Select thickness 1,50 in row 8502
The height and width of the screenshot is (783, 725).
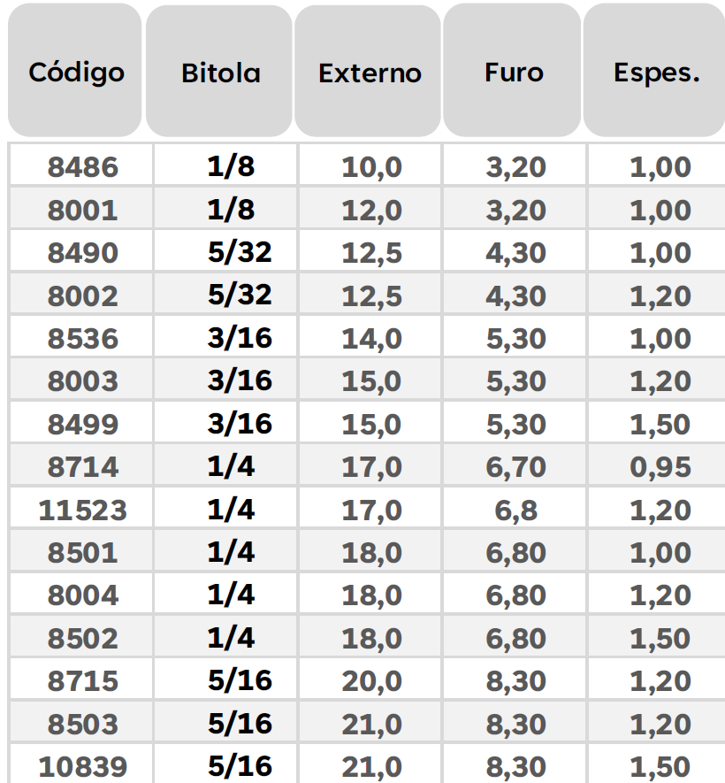(658, 638)
